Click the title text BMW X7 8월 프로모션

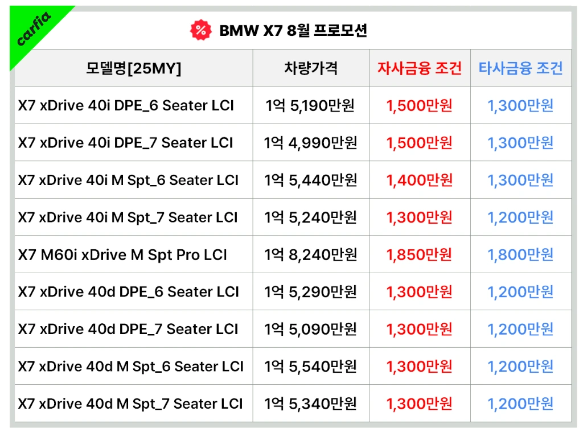[293, 31]
